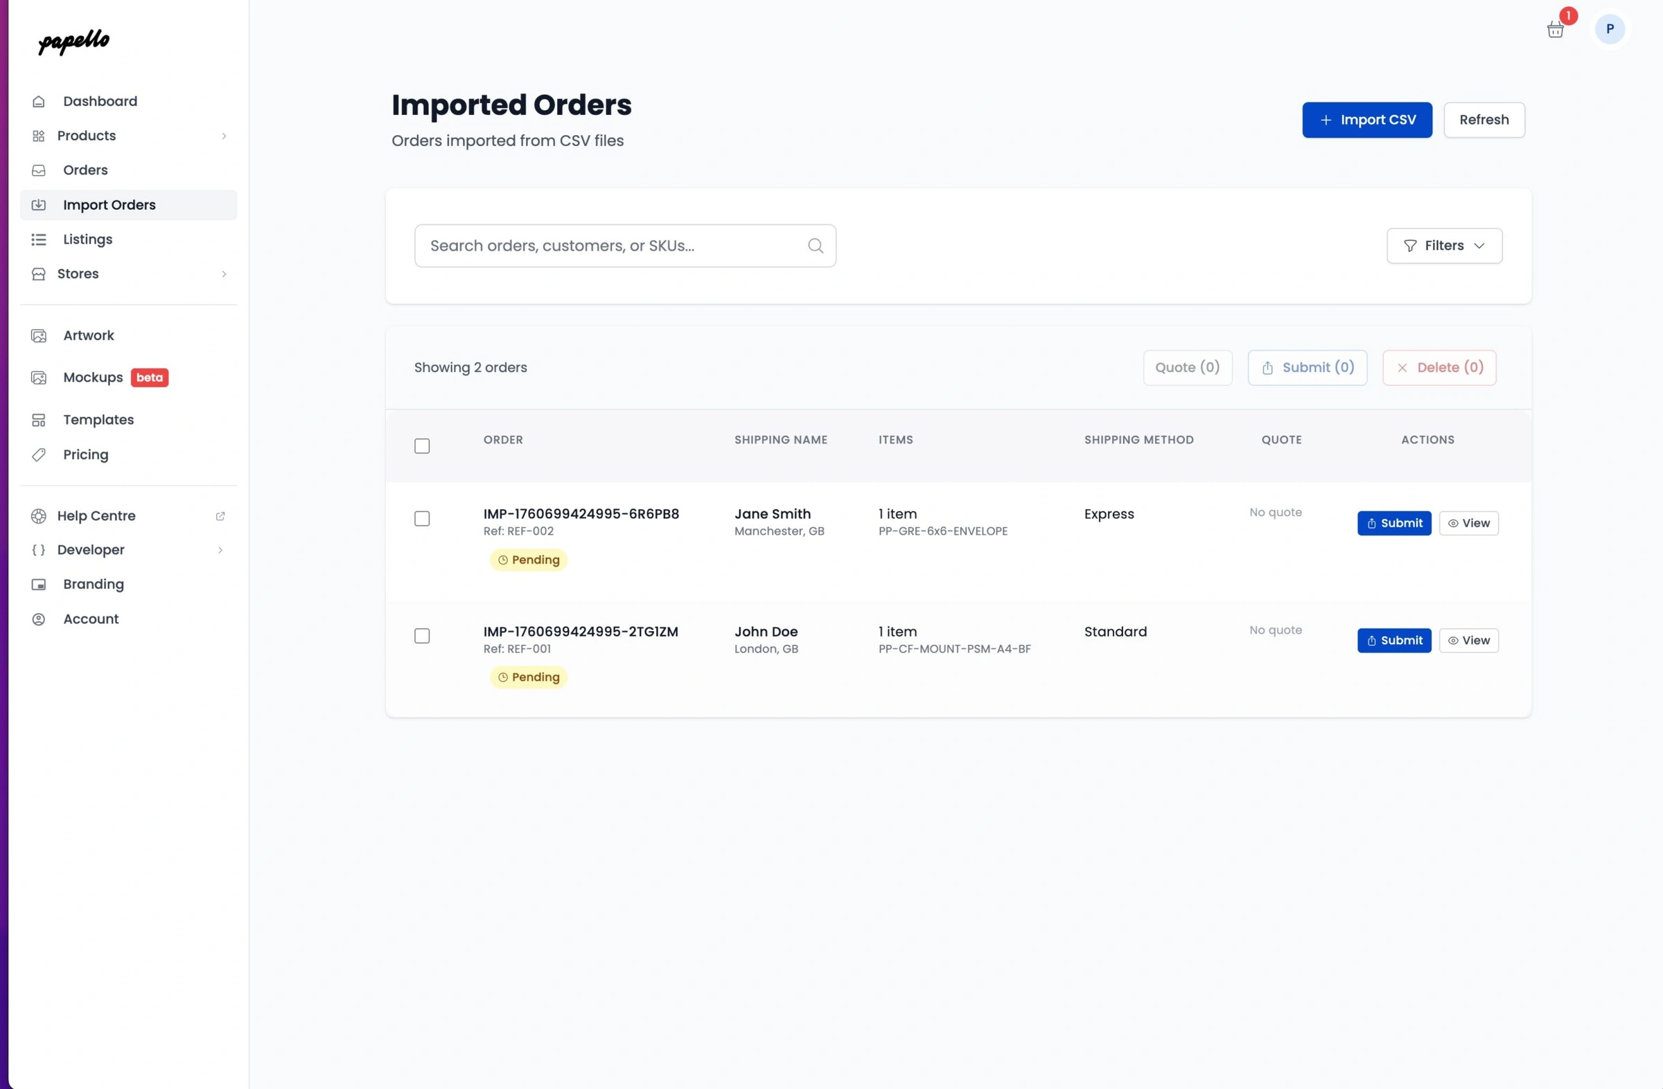Expand the Stores submenu chevron
1663x1089 pixels.
pyautogui.click(x=224, y=274)
